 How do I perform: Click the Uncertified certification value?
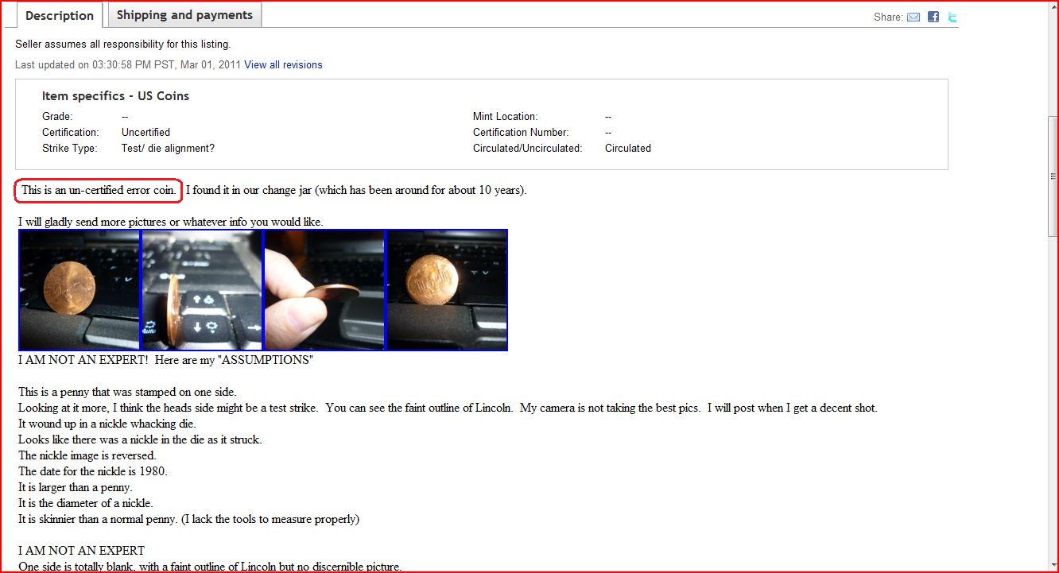(145, 133)
